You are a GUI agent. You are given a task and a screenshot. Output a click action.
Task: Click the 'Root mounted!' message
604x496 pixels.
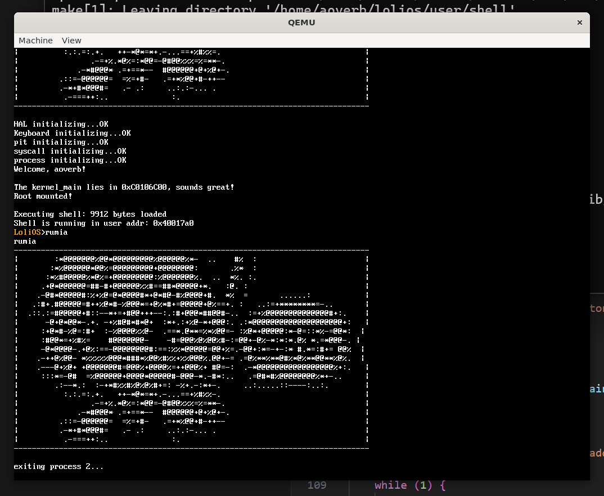tap(43, 196)
